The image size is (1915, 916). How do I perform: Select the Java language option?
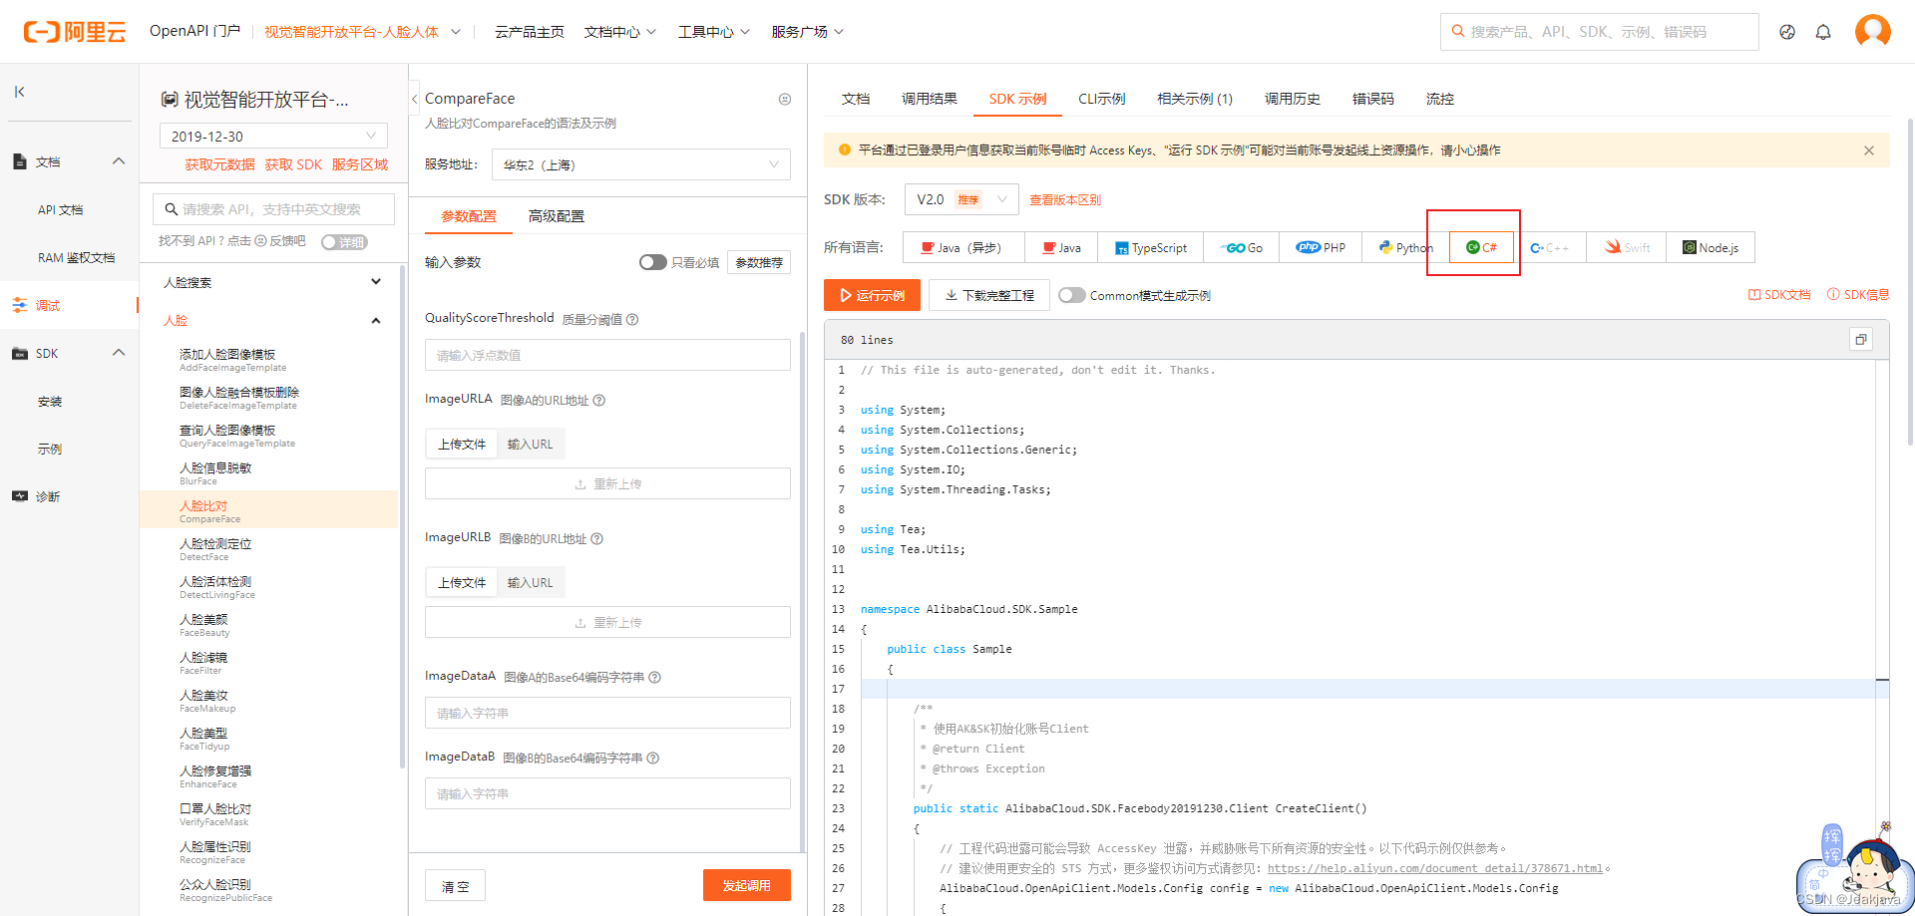[1061, 247]
